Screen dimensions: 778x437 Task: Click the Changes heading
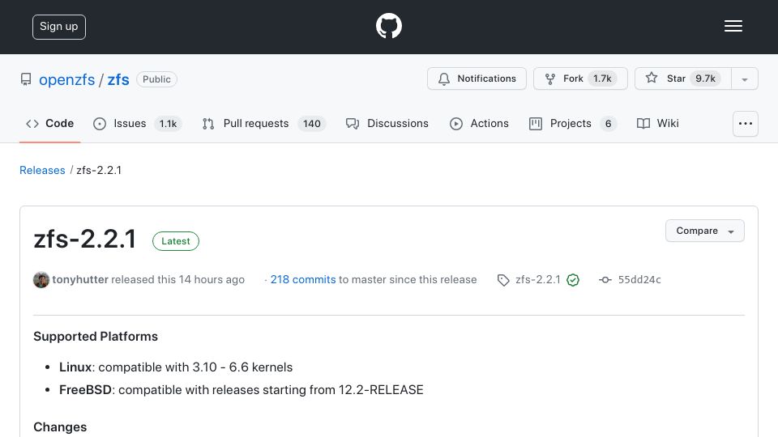click(x=60, y=427)
